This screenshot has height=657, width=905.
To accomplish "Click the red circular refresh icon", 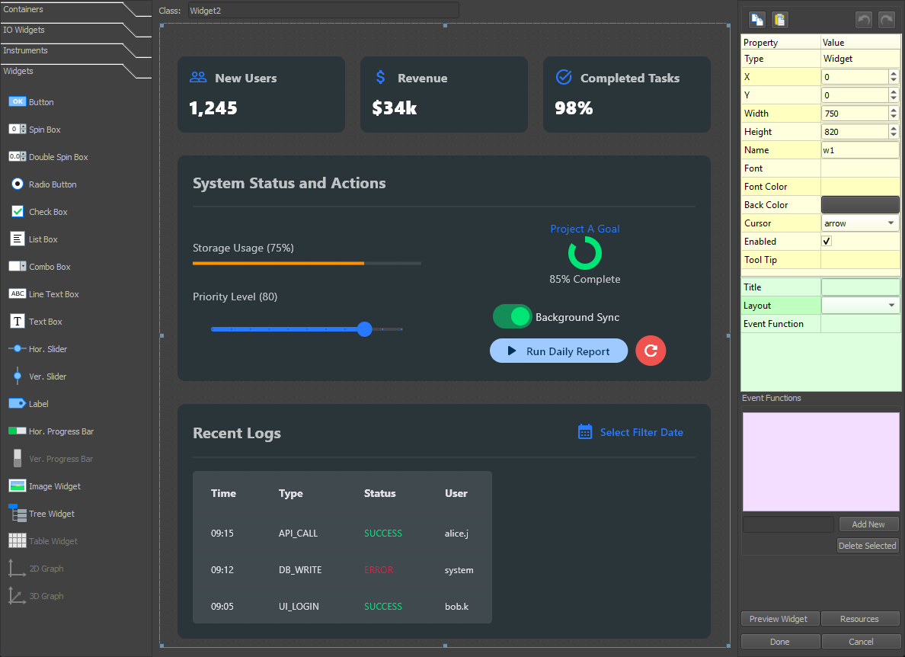I will click(x=651, y=351).
